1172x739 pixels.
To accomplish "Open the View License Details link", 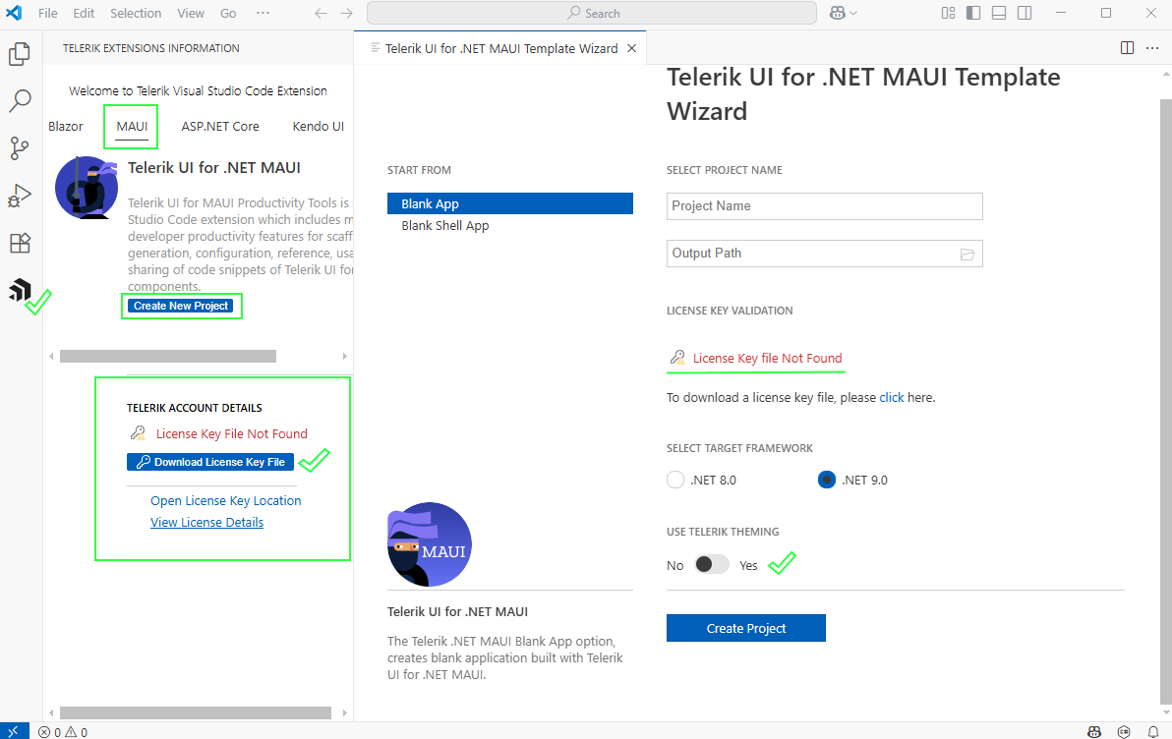I will tap(206, 522).
